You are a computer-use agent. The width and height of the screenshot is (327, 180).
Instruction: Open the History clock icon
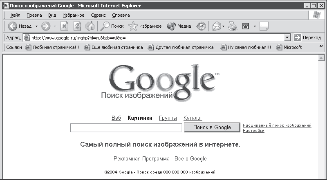[201, 26]
